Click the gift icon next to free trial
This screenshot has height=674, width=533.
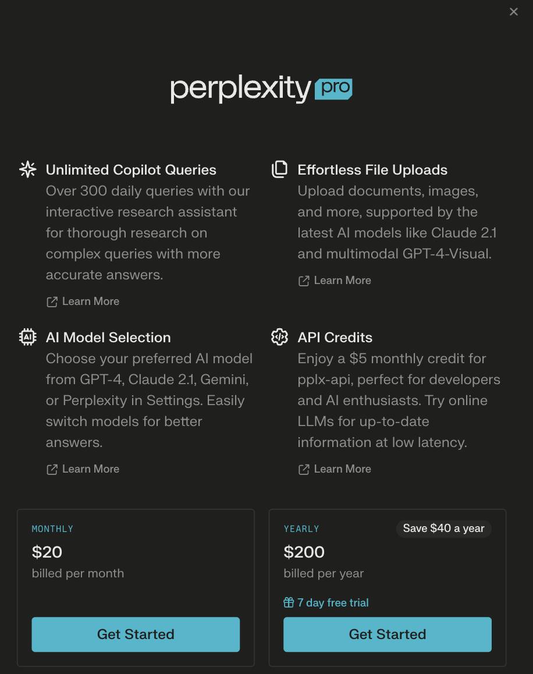pyautogui.click(x=289, y=602)
